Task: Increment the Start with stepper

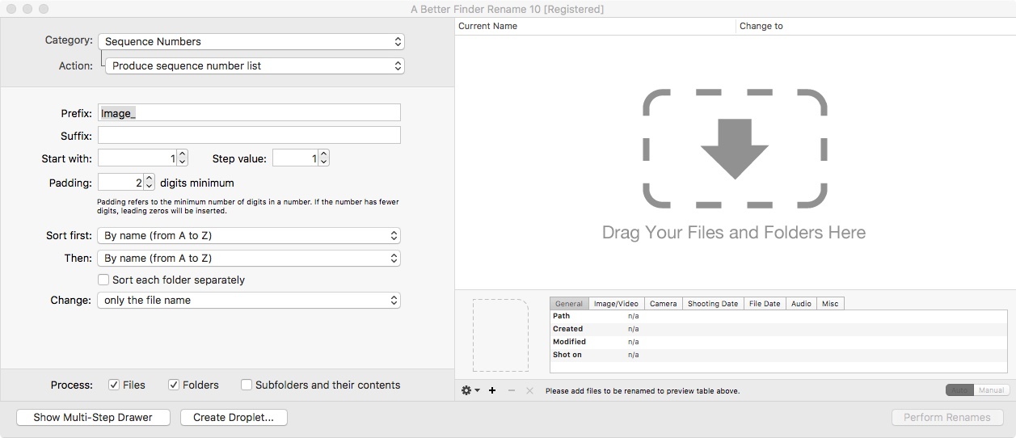Action: 182,154
